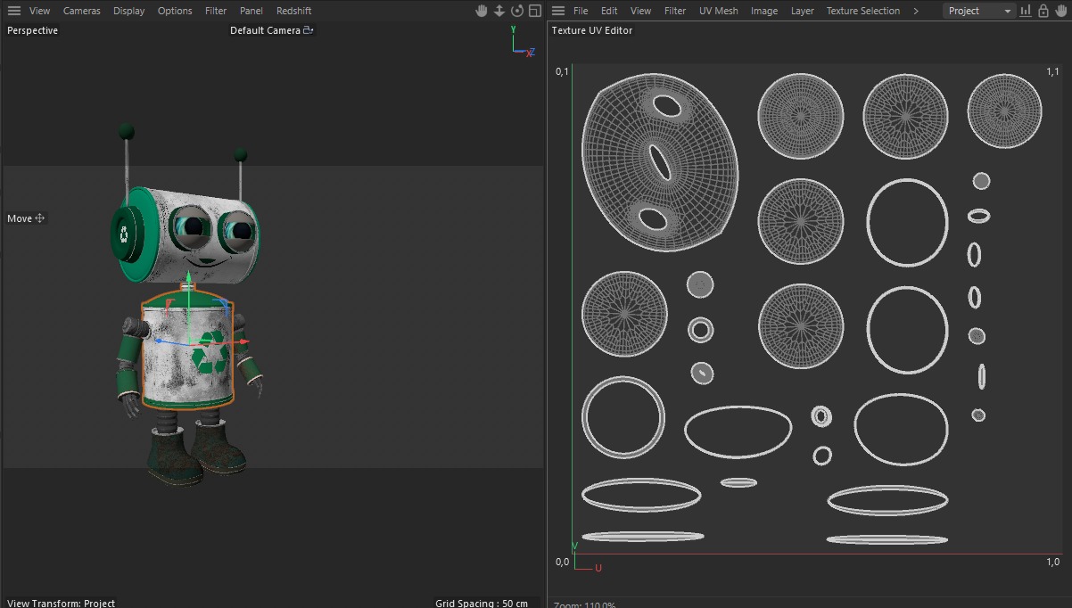Image resolution: width=1072 pixels, height=608 pixels.
Task: Open the viewport hamburger menu
Action: (14, 11)
